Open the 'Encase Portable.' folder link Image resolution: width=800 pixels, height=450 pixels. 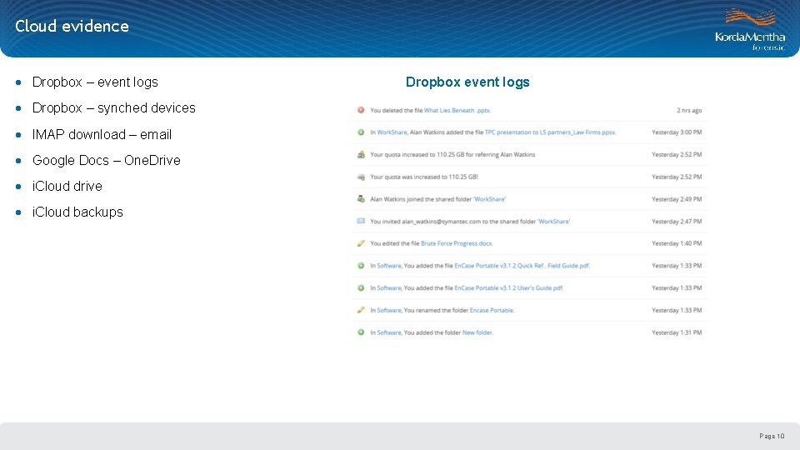point(492,310)
